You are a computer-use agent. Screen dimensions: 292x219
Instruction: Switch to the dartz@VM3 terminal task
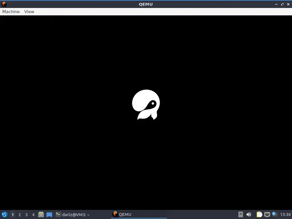tap(73, 214)
